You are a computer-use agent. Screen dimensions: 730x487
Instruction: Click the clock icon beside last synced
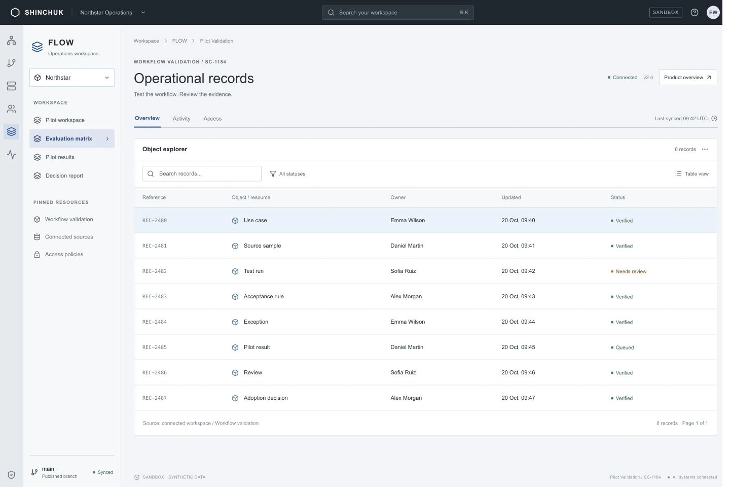[x=714, y=119]
